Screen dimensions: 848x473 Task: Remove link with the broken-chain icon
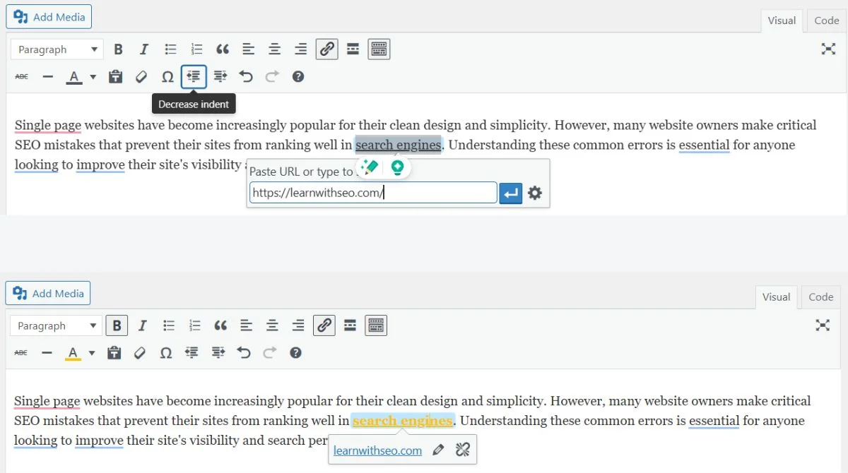point(464,449)
